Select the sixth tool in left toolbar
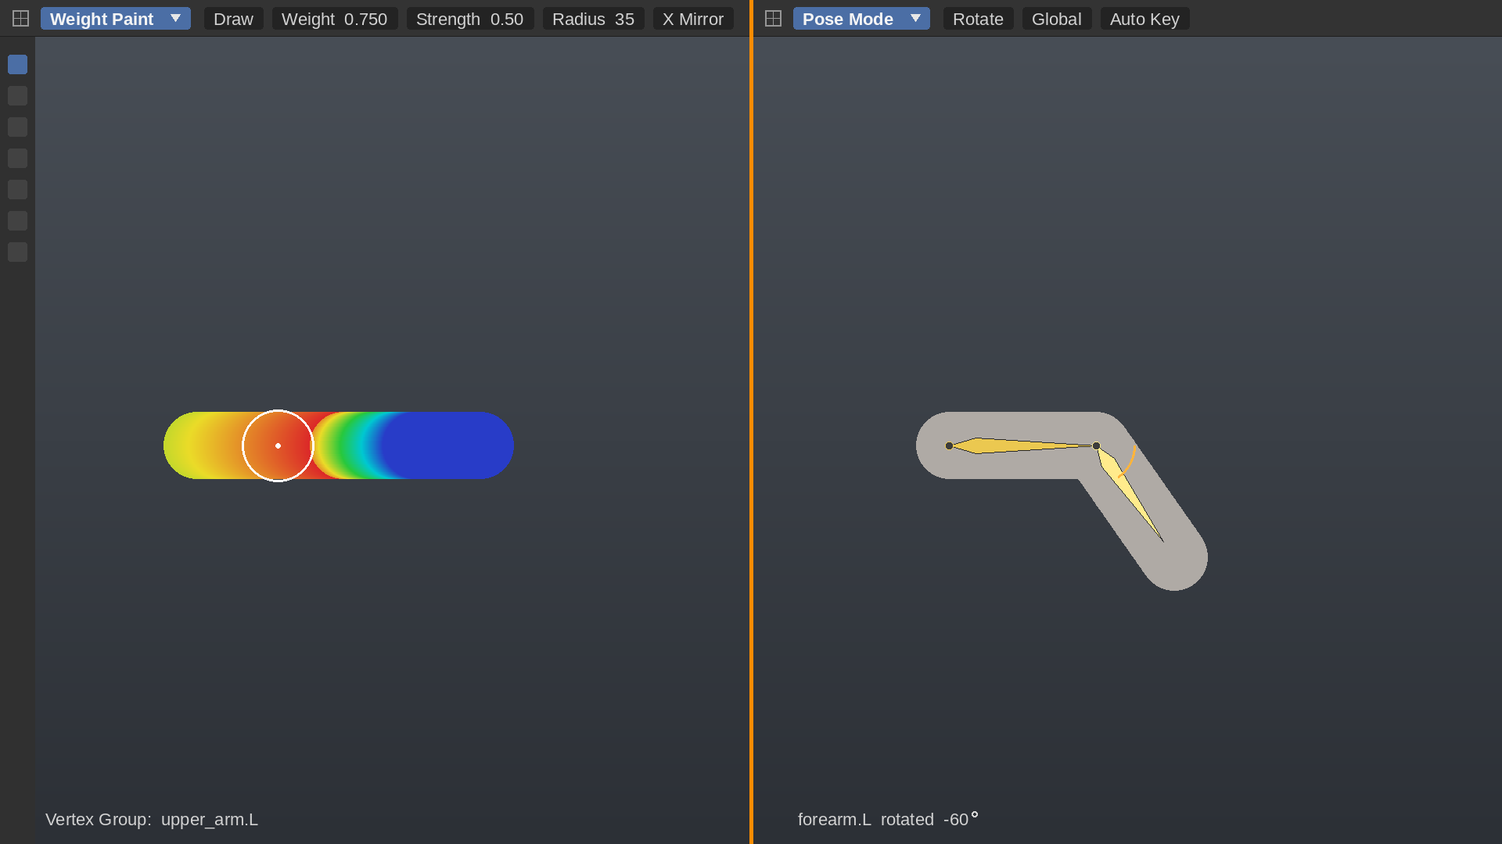Screen dimensions: 1502x844 point(17,221)
